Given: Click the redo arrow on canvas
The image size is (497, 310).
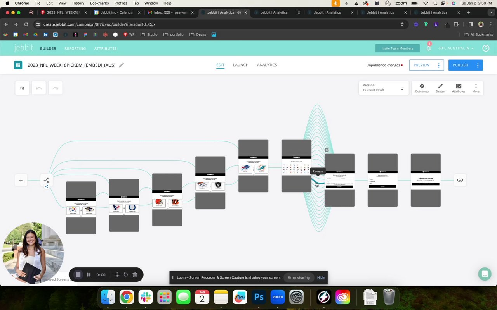Looking at the screenshot, I should click(55, 88).
